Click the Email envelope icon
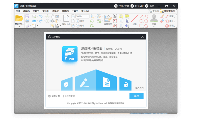The height and width of the screenshot is (120, 203). [x=34, y=16]
